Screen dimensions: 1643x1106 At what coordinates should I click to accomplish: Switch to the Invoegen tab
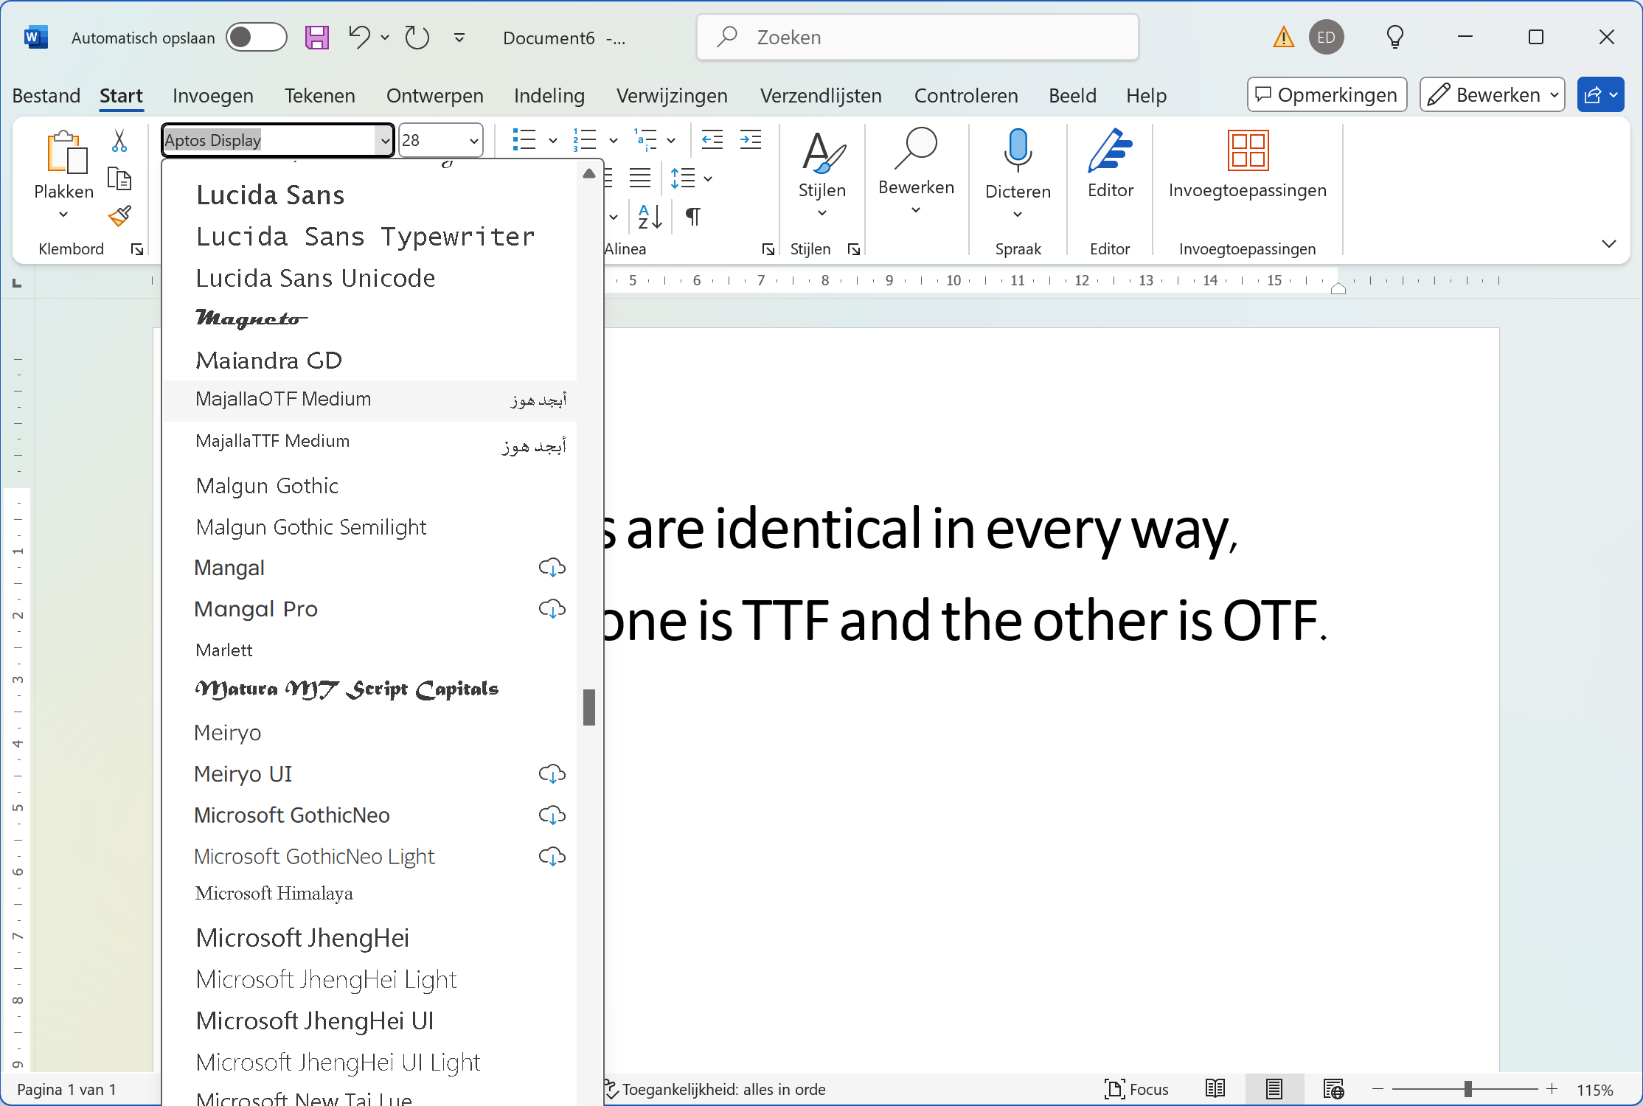(212, 96)
